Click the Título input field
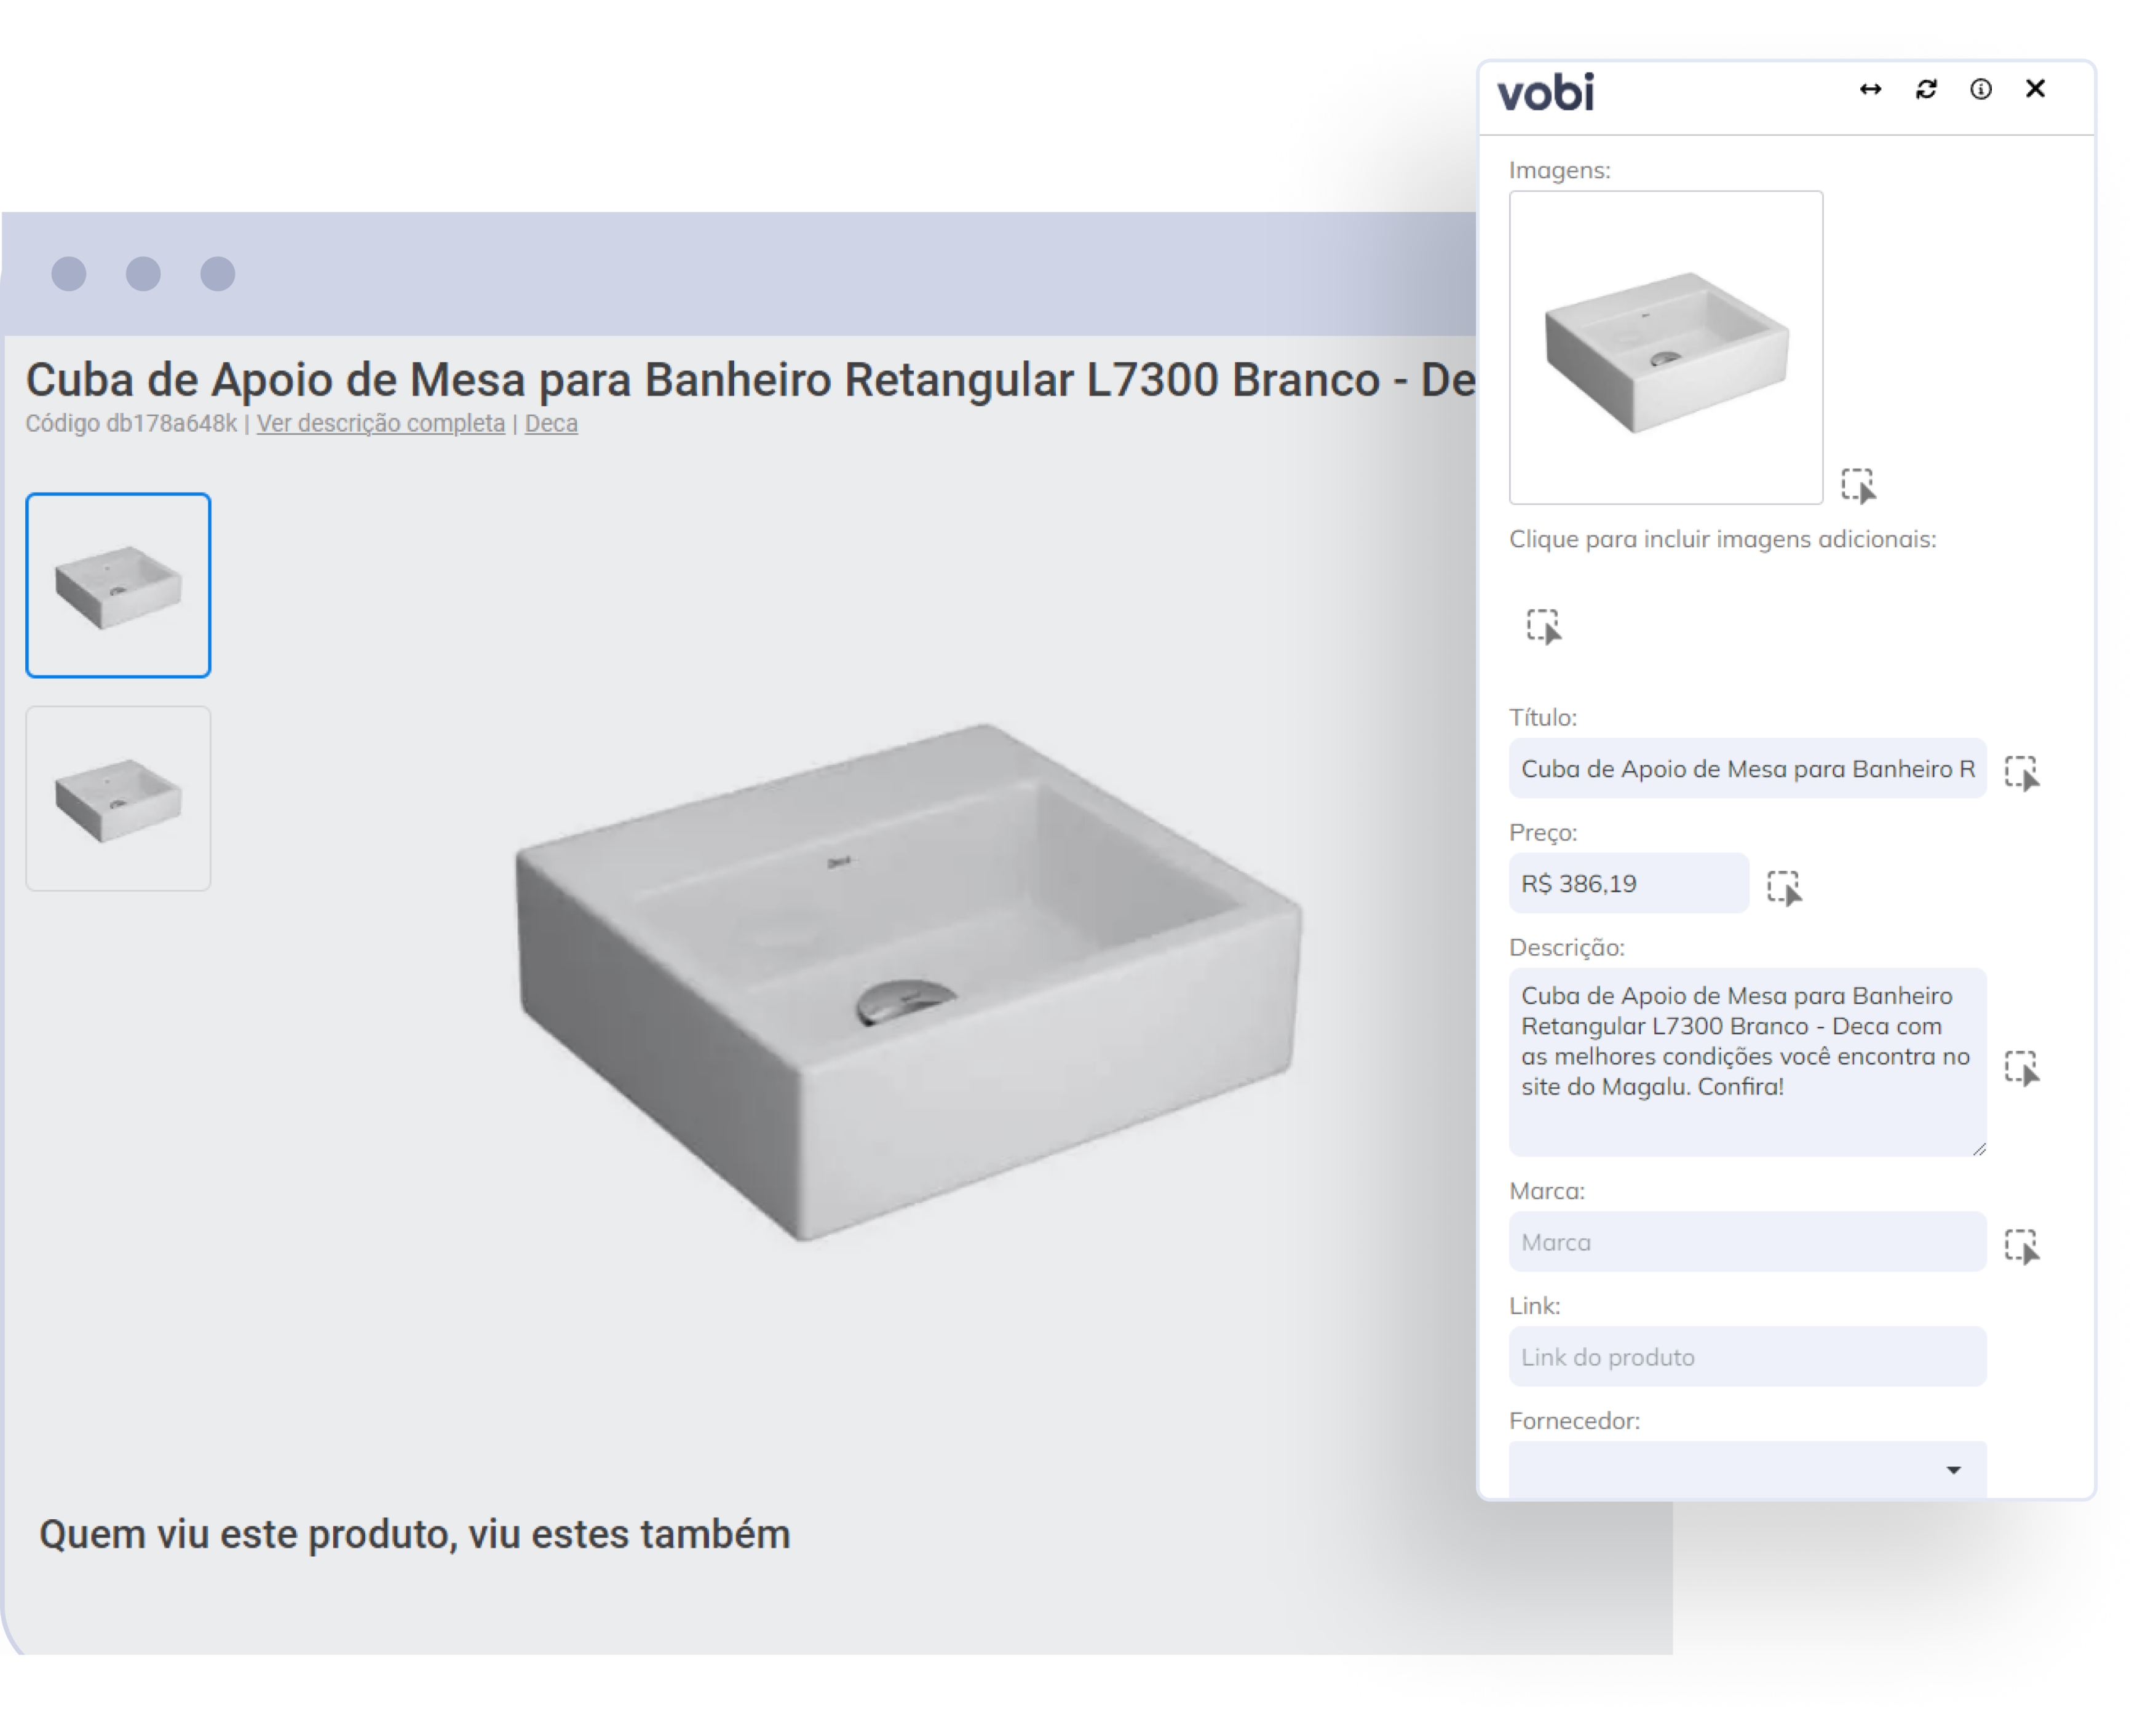2156x1735 pixels. pyautogui.click(x=1747, y=769)
